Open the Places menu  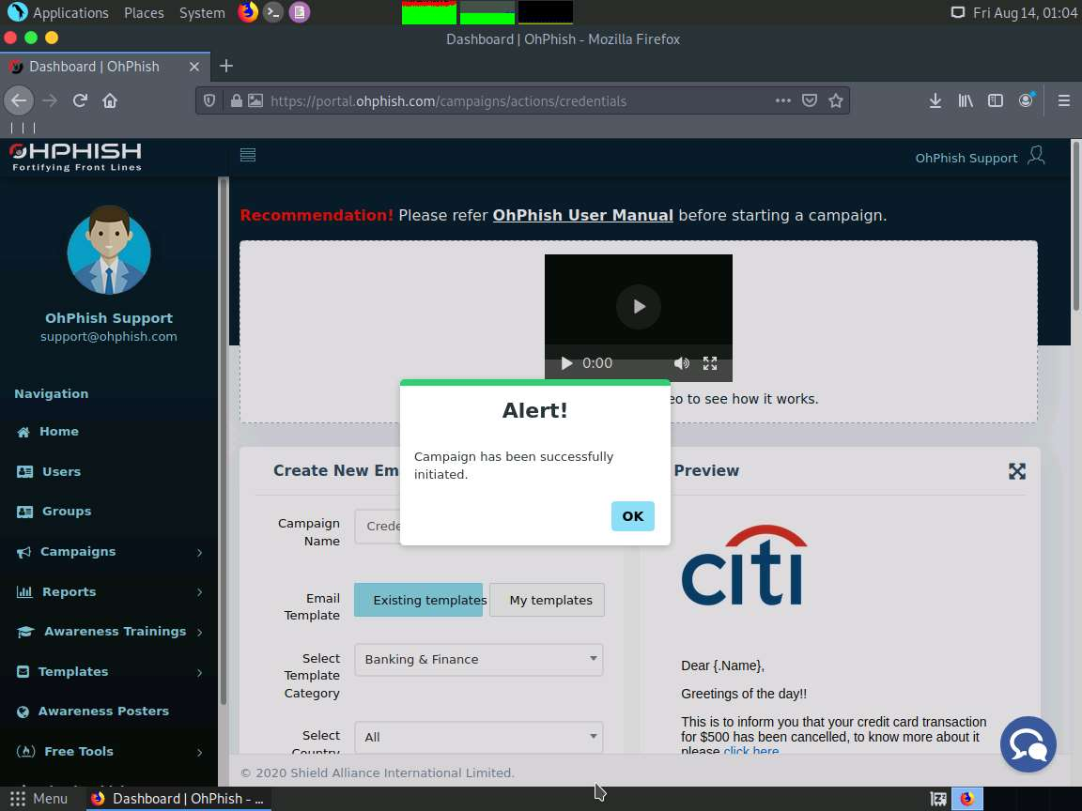click(144, 12)
